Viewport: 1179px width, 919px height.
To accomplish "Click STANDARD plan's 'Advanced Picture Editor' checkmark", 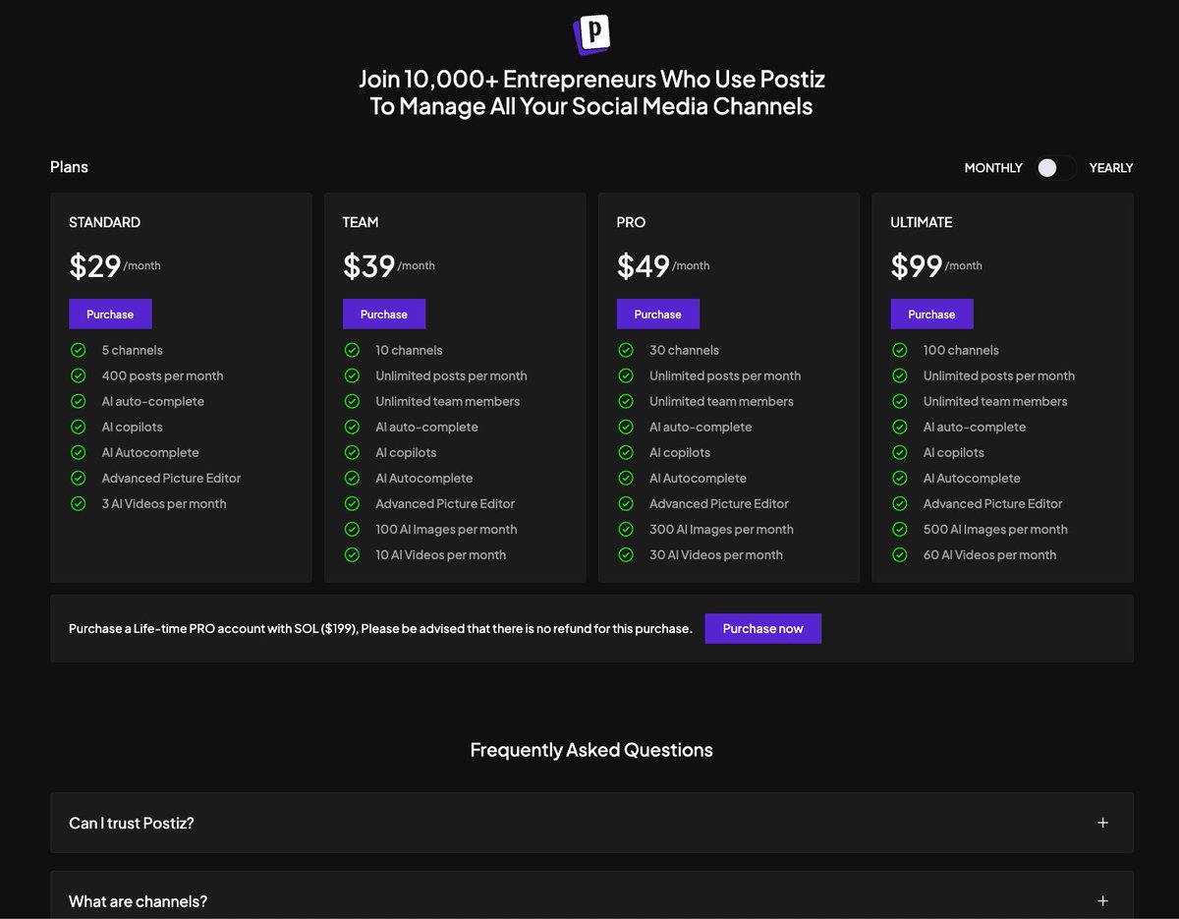I will pyautogui.click(x=79, y=478).
